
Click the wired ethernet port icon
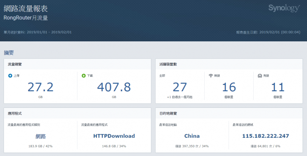click(x=260, y=75)
